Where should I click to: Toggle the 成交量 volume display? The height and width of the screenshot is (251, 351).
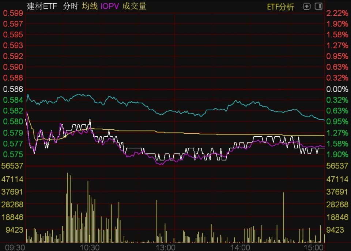pos(134,6)
